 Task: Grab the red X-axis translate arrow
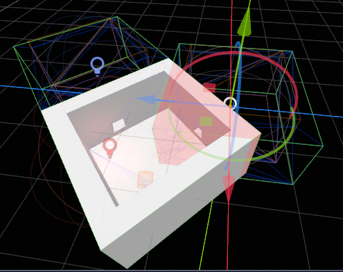click(x=229, y=189)
